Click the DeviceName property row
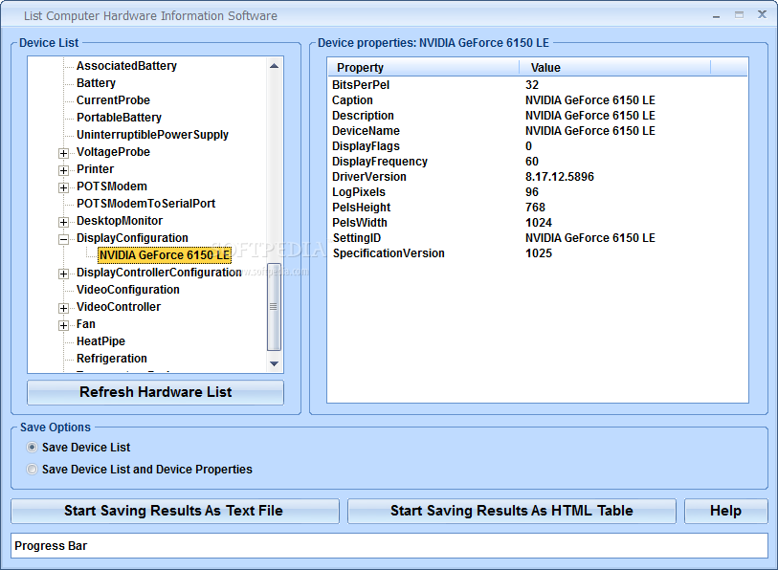This screenshot has height=570, width=778. tap(538, 131)
